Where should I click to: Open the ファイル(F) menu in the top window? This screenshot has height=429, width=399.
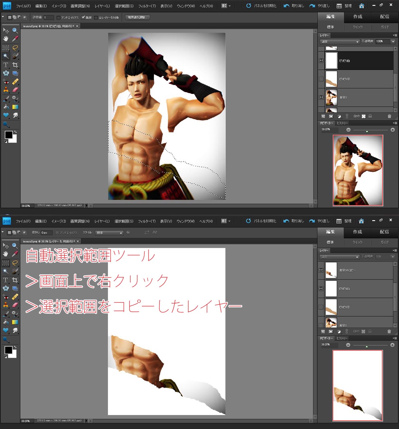point(23,6)
